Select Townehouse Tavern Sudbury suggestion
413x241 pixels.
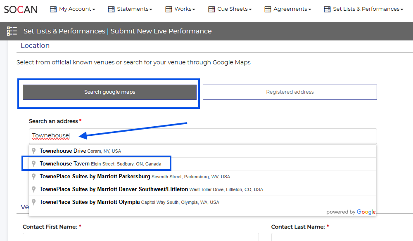(x=100, y=164)
